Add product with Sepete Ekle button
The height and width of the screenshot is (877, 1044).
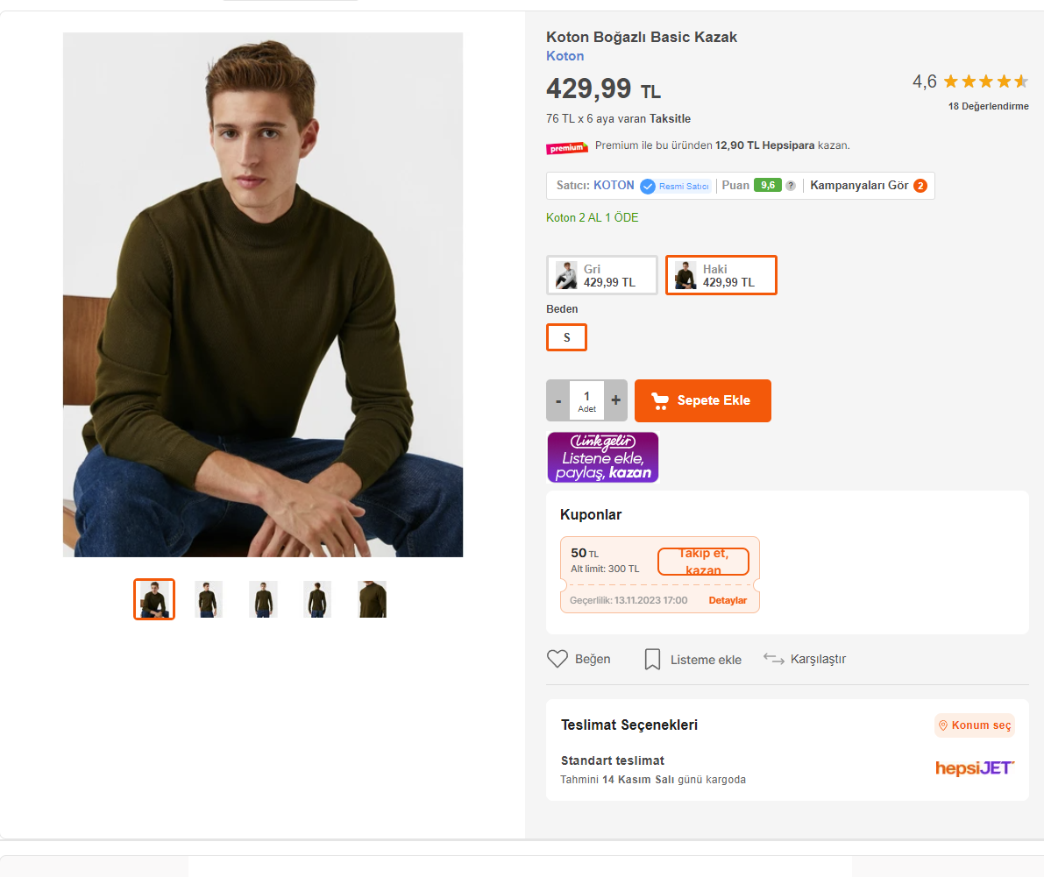click(703, 400)
